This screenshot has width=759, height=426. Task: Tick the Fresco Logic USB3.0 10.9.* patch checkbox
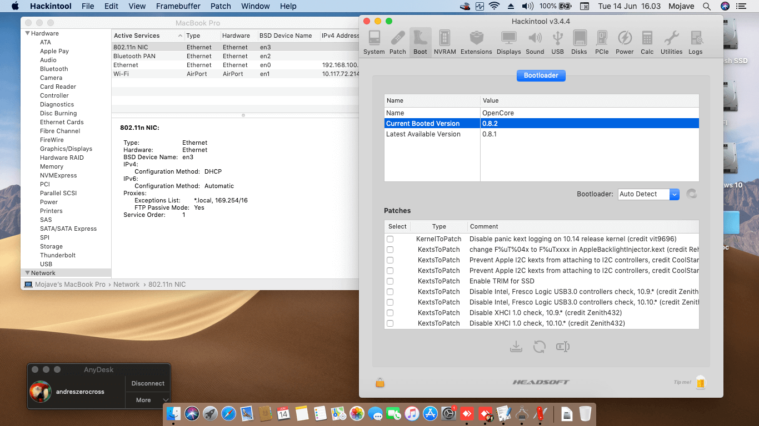coord(390,292)
